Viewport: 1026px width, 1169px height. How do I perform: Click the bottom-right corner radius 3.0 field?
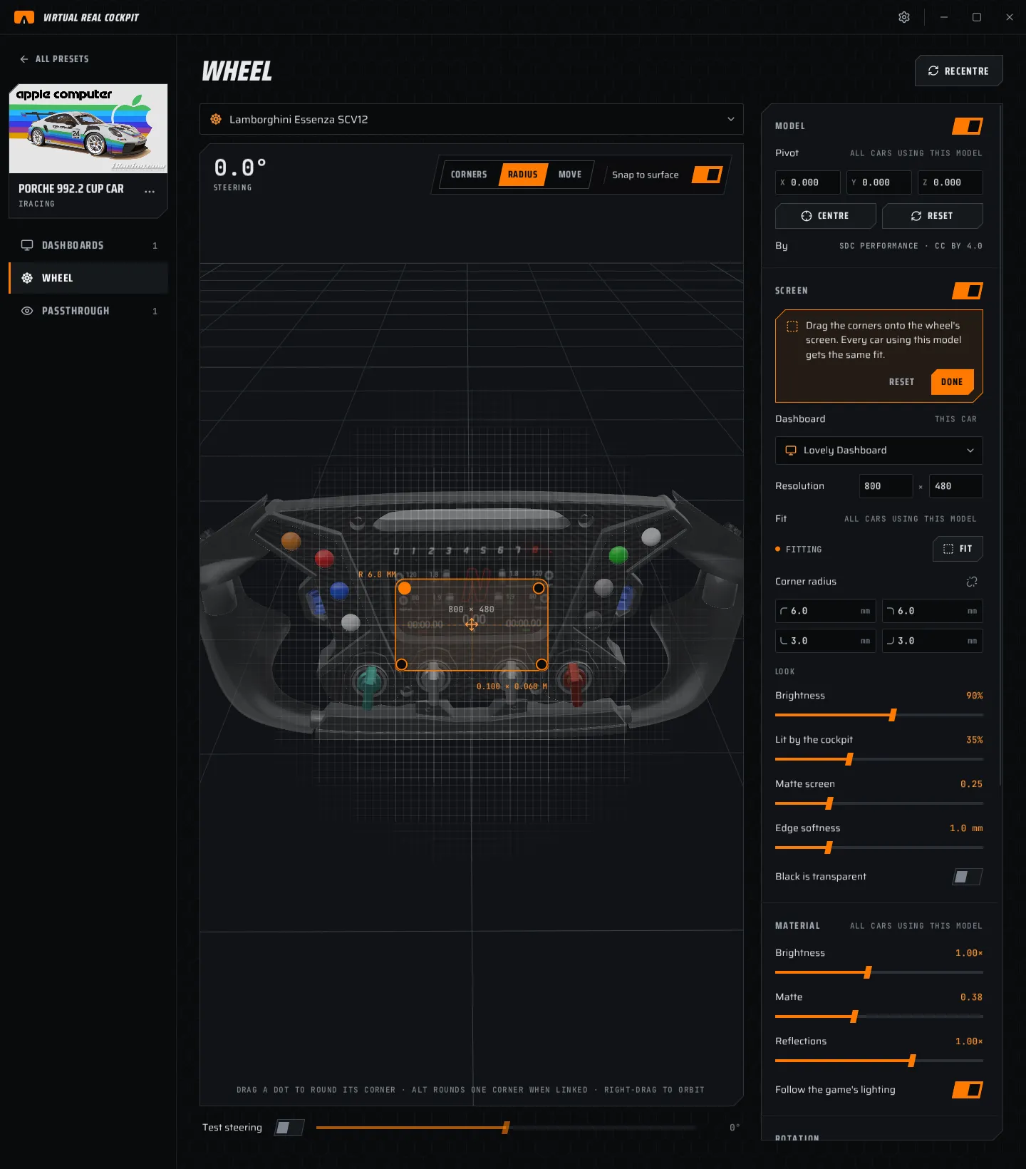[932, 641]
